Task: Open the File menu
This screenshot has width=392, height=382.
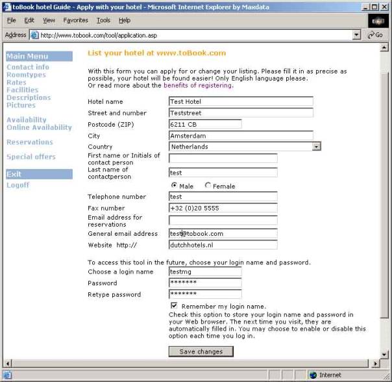Action: 12,21
